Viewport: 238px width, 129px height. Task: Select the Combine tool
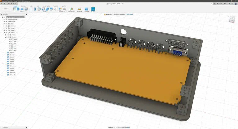point(47,9)
